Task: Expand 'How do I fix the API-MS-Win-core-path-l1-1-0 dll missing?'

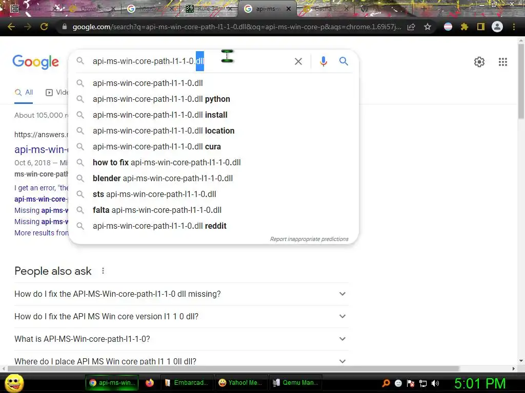Action: point(181,294)
